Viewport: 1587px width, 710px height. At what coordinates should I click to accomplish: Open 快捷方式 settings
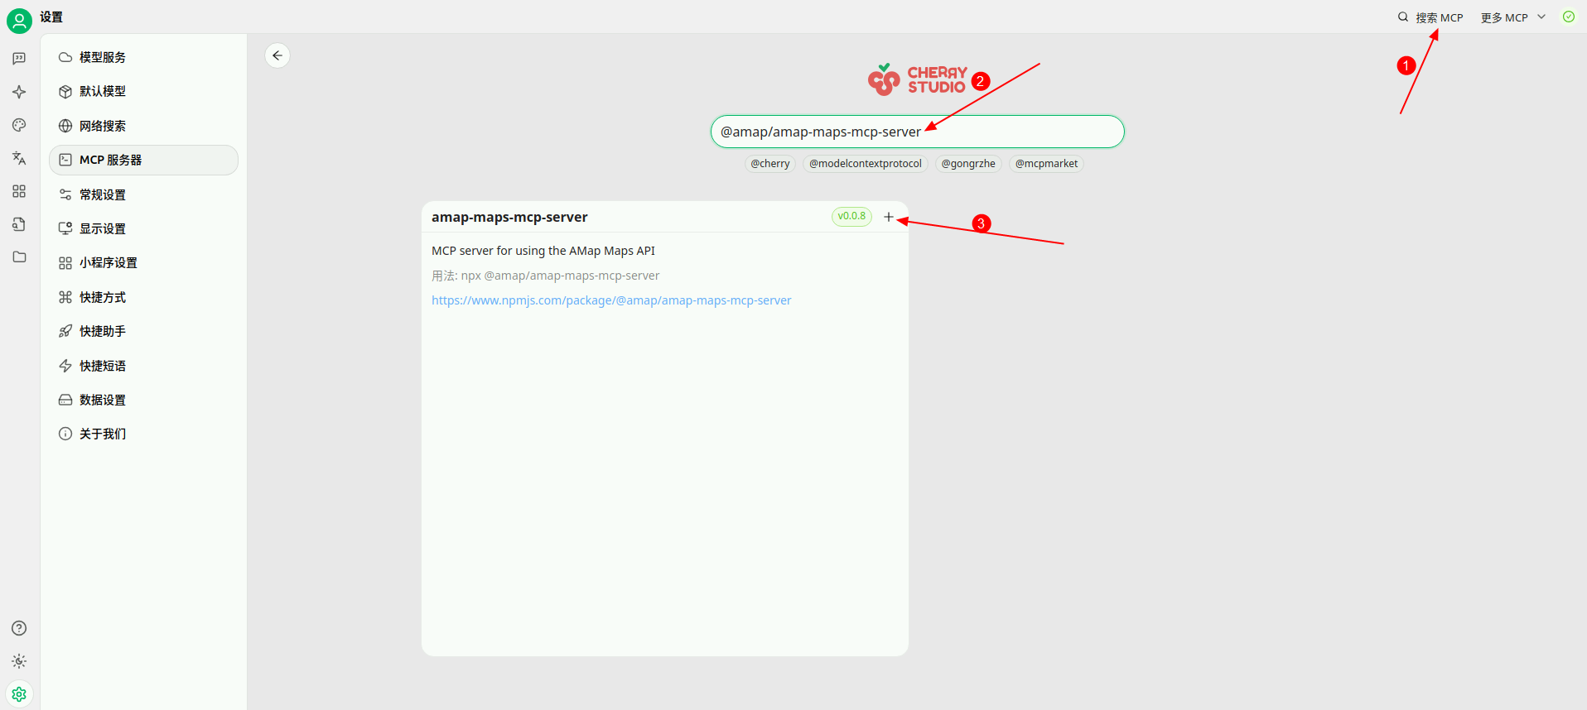pyautogui.click(x=143, y=297)
